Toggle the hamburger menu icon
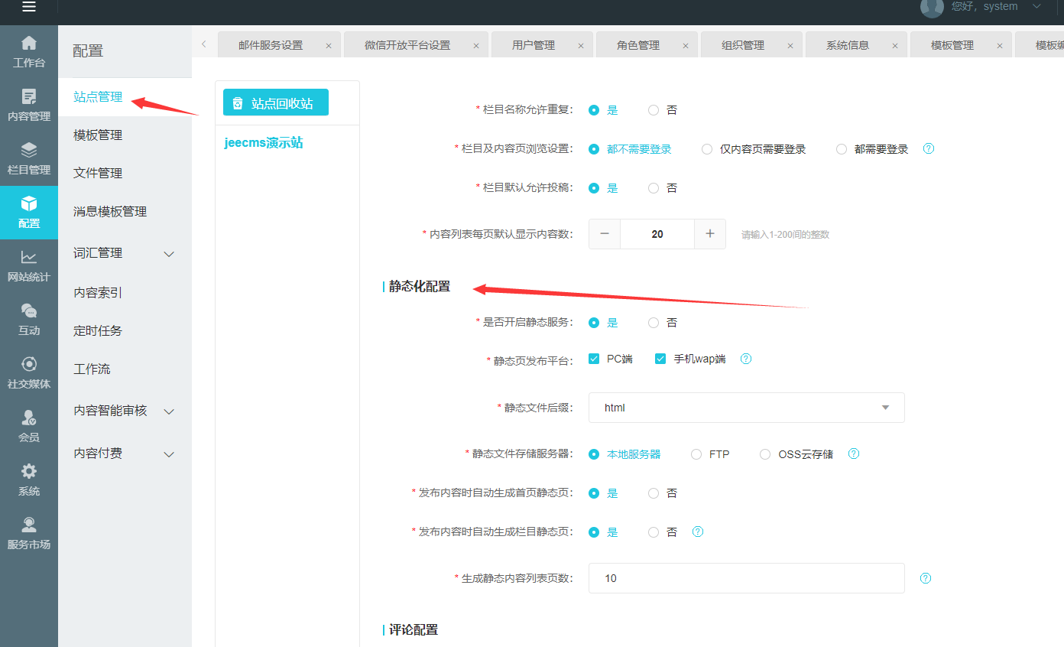Viewport: 1064px width, 647px height. point(29,7)
